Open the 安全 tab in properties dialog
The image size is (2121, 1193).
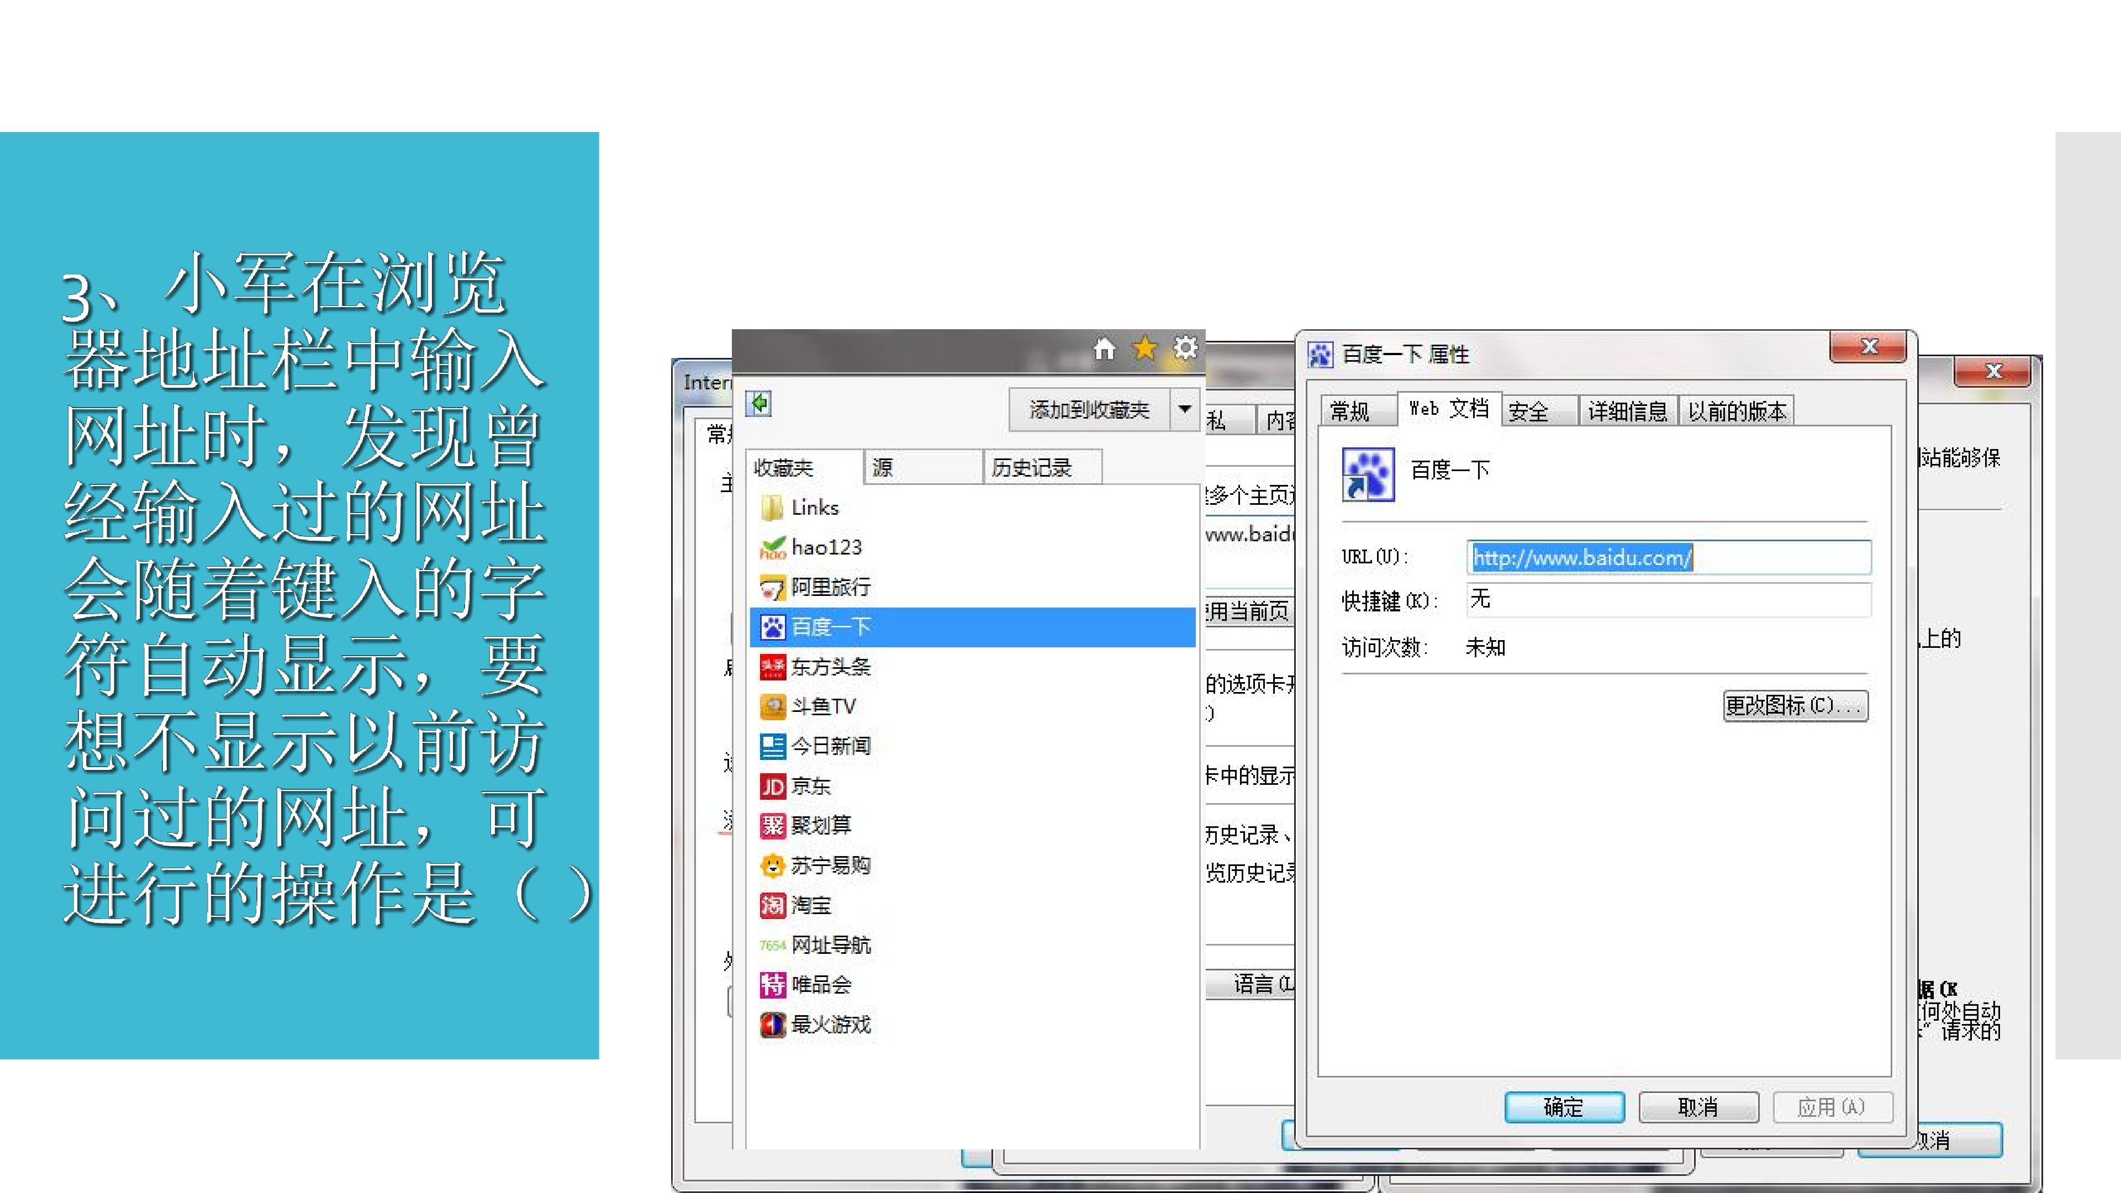click(1540, 410)
